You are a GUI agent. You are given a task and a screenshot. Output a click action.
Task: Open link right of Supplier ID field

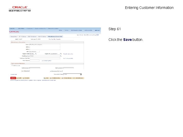(68, 54)
